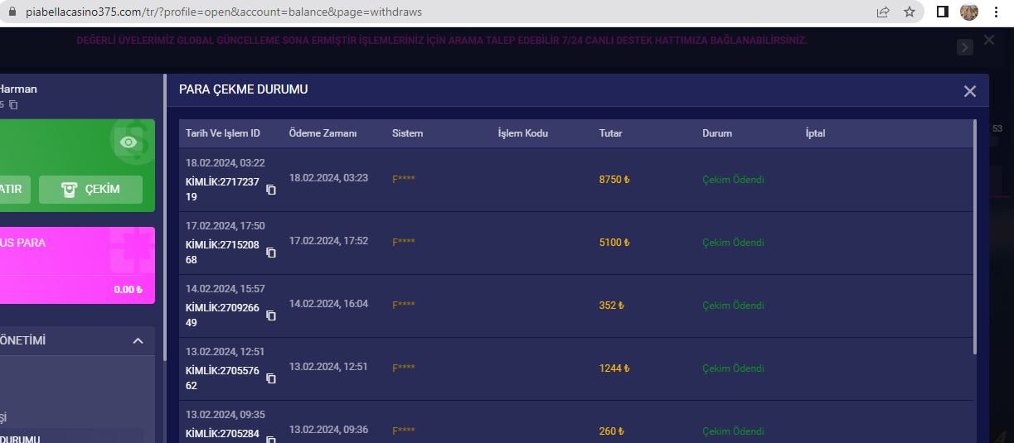The width and height of the screenshot is (1014, 443).
Task: Copy the ID of the 14.02.2024 withdrawal
Action: (x=271, y=315)
